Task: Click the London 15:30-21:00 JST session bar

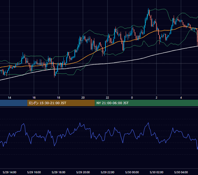Action: tap(61, 103)
